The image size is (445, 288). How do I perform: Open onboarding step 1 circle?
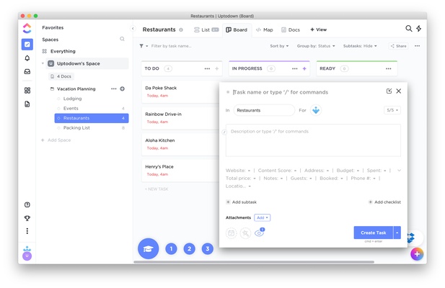[x=171, y=248]
